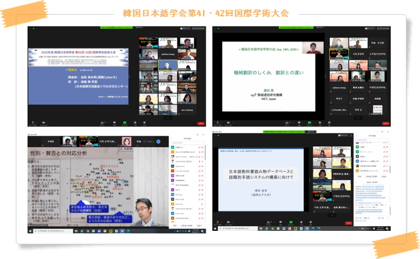Open Participants icon in top-left Zoom window
This screenshot has width=420, height=259.
point(101,124)
